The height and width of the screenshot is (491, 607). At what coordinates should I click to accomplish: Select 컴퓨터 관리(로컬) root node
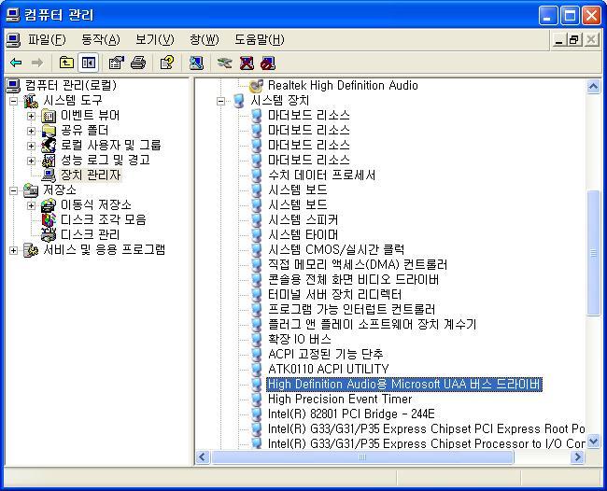click(x=71, y=86)
